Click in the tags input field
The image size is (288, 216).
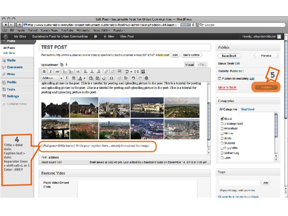click(x=239, y=183)
